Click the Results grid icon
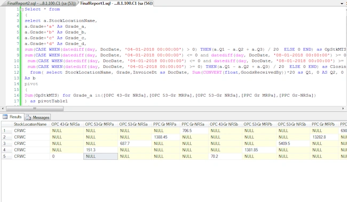 coord(5,116)
